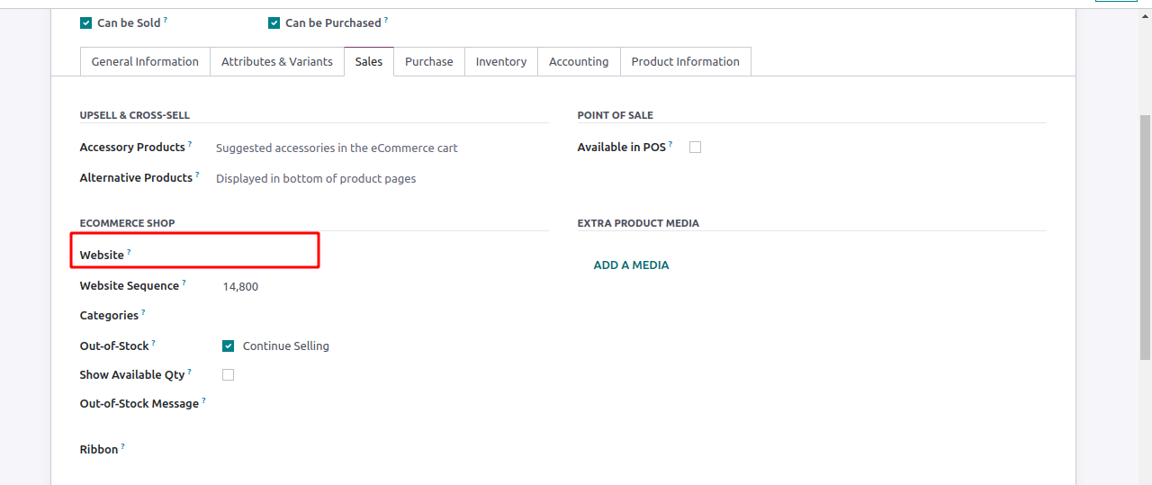Click help icon next to Show Available Qty
Viewport: 1152px width, 485px height.
[190, 372]
